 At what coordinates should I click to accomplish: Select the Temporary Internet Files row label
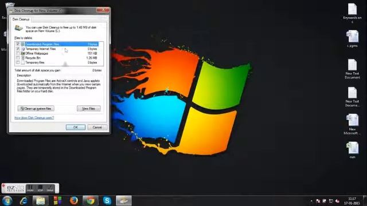[40, 49]
